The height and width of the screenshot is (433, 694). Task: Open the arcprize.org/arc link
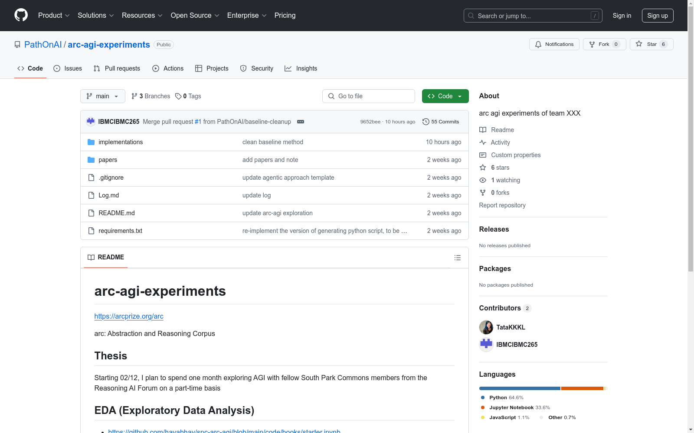tap(129, 317)
